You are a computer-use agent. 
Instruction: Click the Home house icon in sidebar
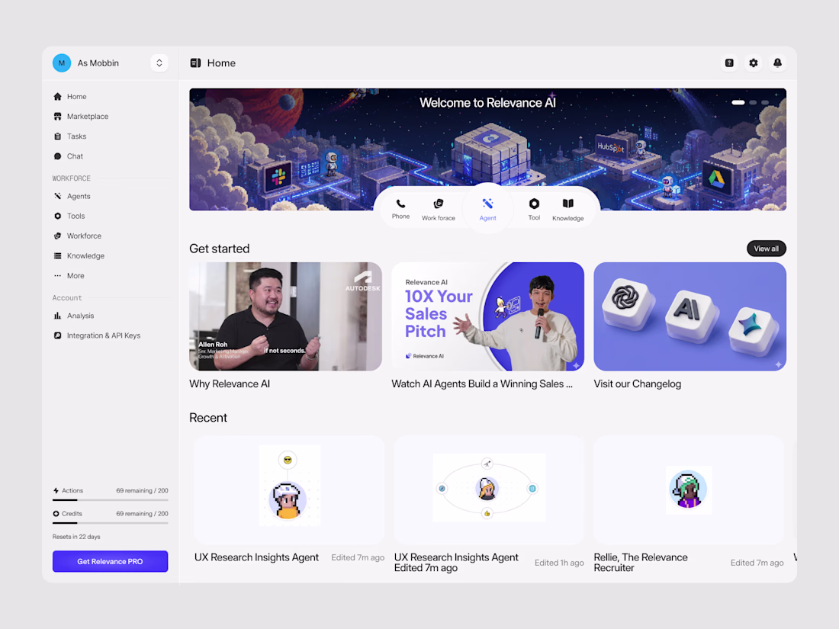click(x=58, y=97)
